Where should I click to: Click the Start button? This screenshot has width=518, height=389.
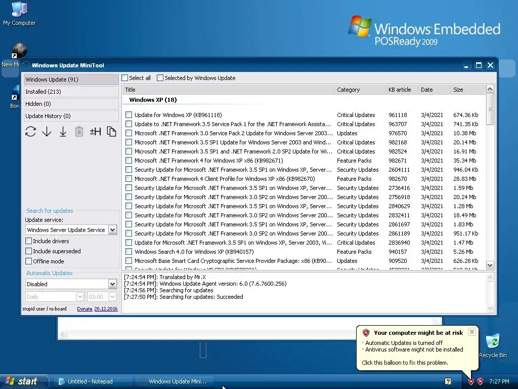click(x=24, y=381)
